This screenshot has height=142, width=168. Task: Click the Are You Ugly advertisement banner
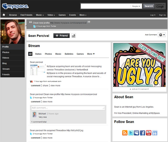pyautogui.click(x=139, y=65)
